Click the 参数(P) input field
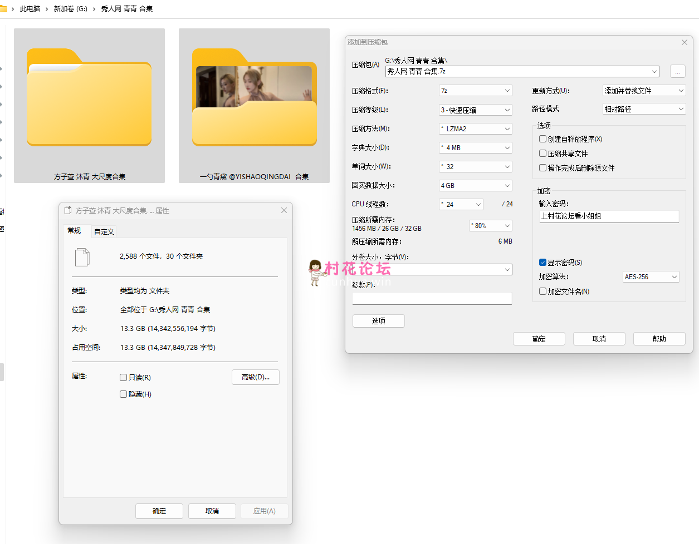 click(x=432, y=298)
